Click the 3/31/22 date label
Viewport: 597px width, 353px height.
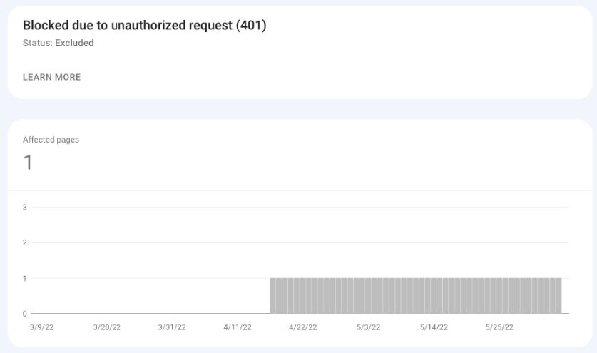click(x=173, y=328)
